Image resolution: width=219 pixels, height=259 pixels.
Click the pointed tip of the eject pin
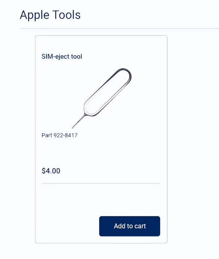click(73, 127)
